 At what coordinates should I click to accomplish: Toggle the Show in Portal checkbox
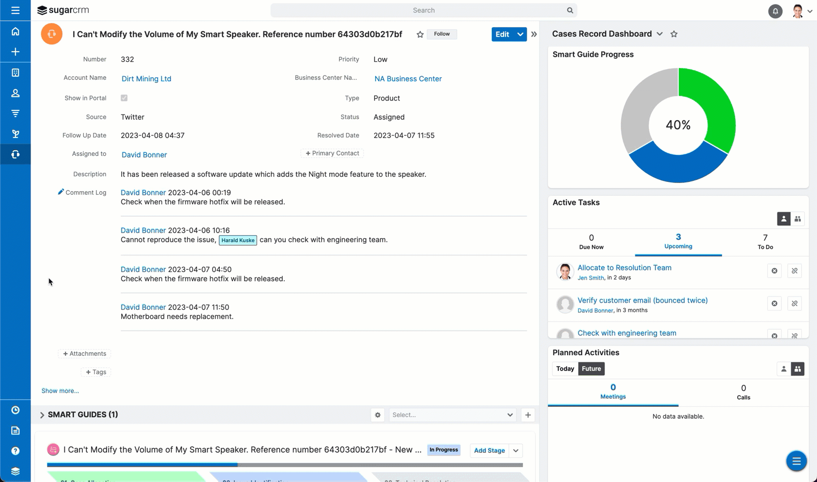click(x=124, y=98)
